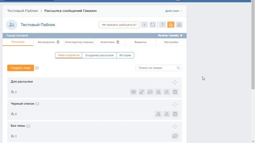This screenshot has height=143, width=255.
Task: Expand the Действия dropdown
Action: (174, 11)
